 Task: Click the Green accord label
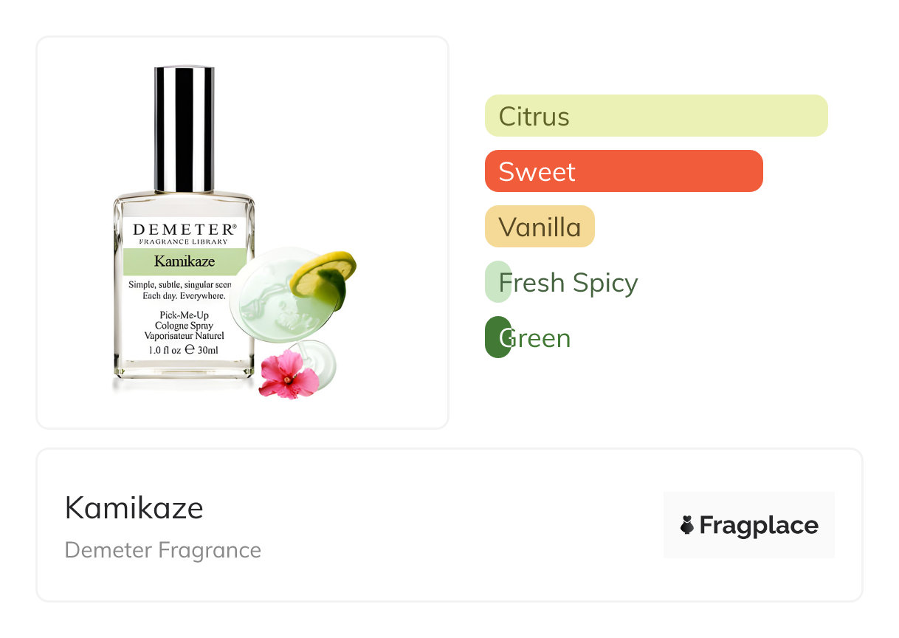(535, 338)
